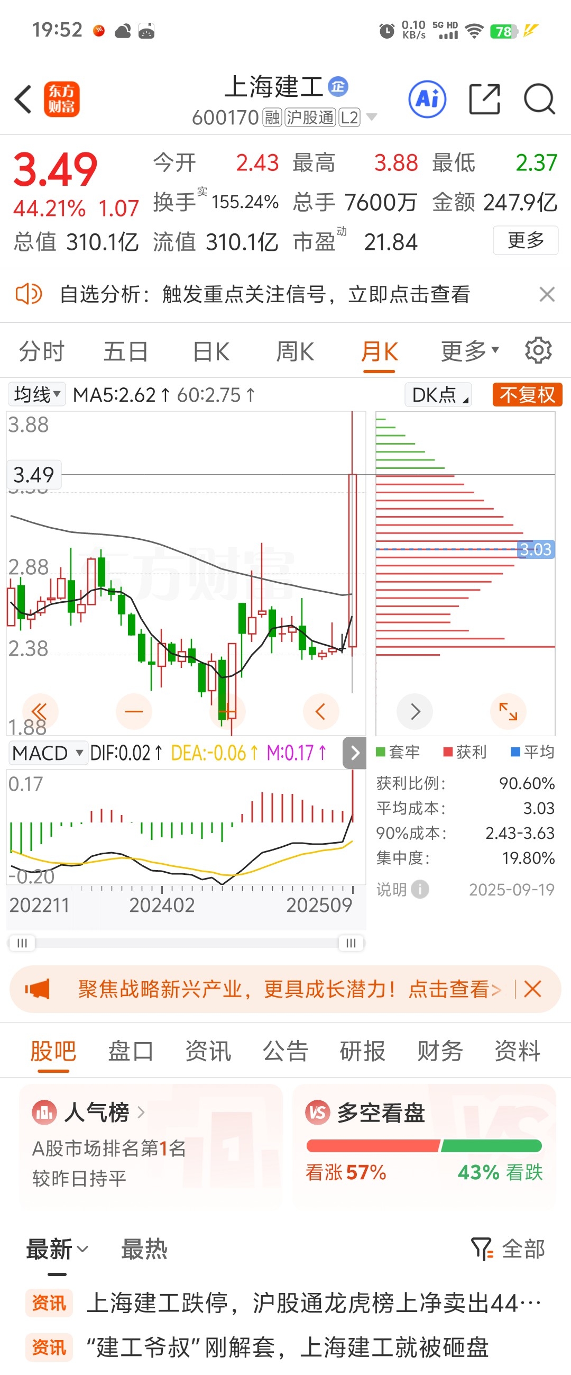The height and width of the screenshot is (1375, 571).
Task: Open 最新 sort dropdown
Action: point(57,1250)
